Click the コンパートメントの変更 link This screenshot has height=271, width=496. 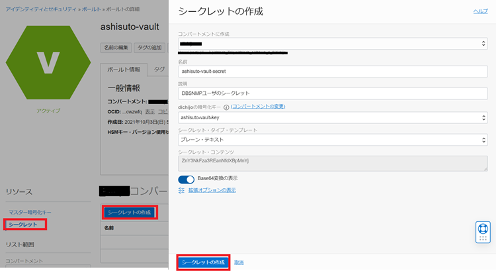click(258, 106)
